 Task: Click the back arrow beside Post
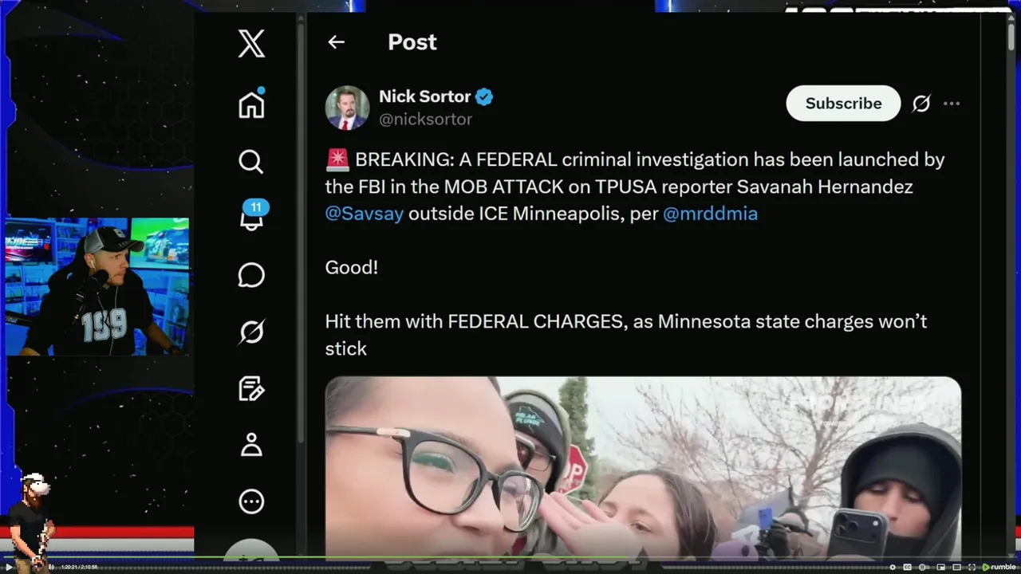pyautogui.click(x=337, y=42)
